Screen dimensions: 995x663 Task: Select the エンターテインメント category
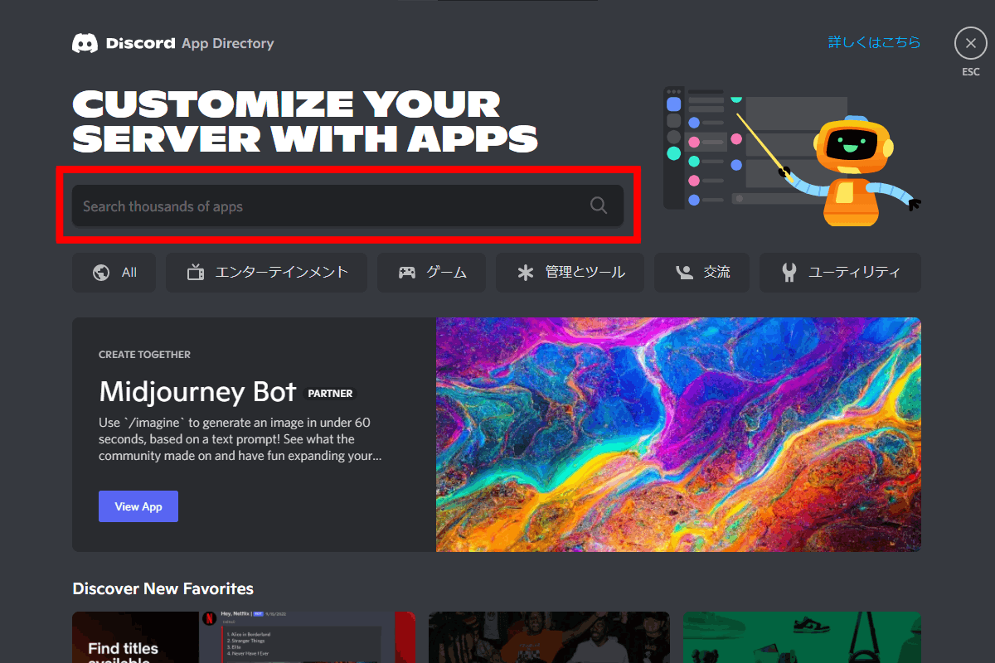click(x=266, y=273)
